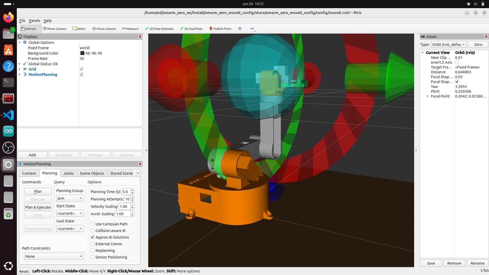Enable External Comm. option

[x=92, y=244]
